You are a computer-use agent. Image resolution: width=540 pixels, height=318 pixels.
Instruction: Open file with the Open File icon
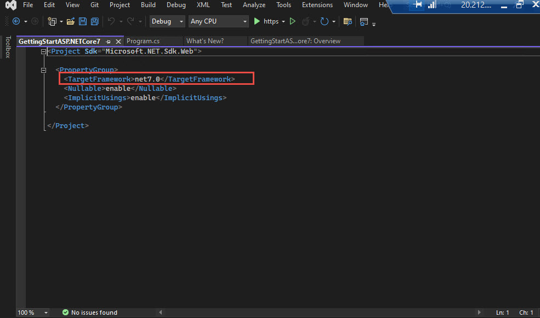71,21
